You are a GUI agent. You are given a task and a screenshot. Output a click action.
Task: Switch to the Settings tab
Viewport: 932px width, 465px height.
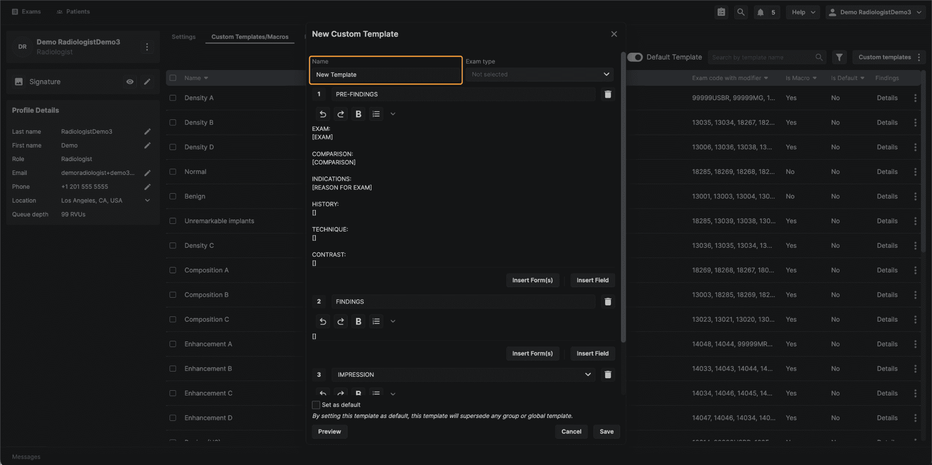point(183,37)
